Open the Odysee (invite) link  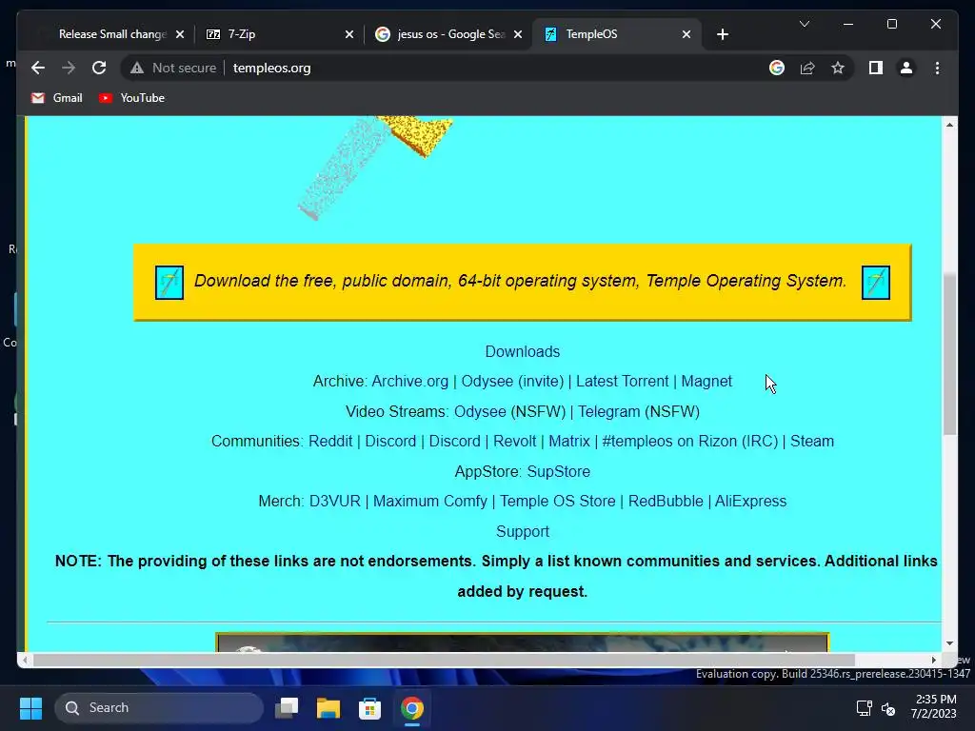[512, 381]
